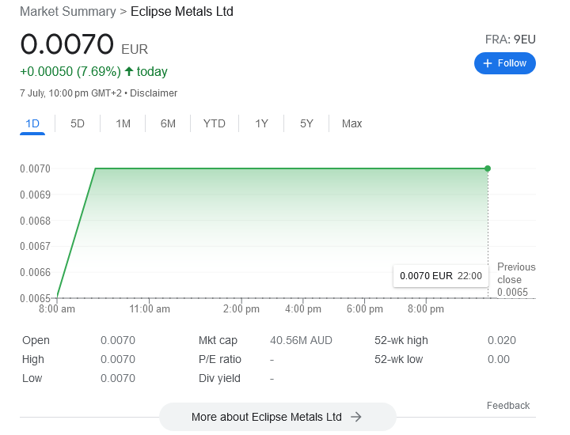Click the plus icon on Follow button
The height and width of the screenshot is (435, 570).
click(x=487, y=63)
